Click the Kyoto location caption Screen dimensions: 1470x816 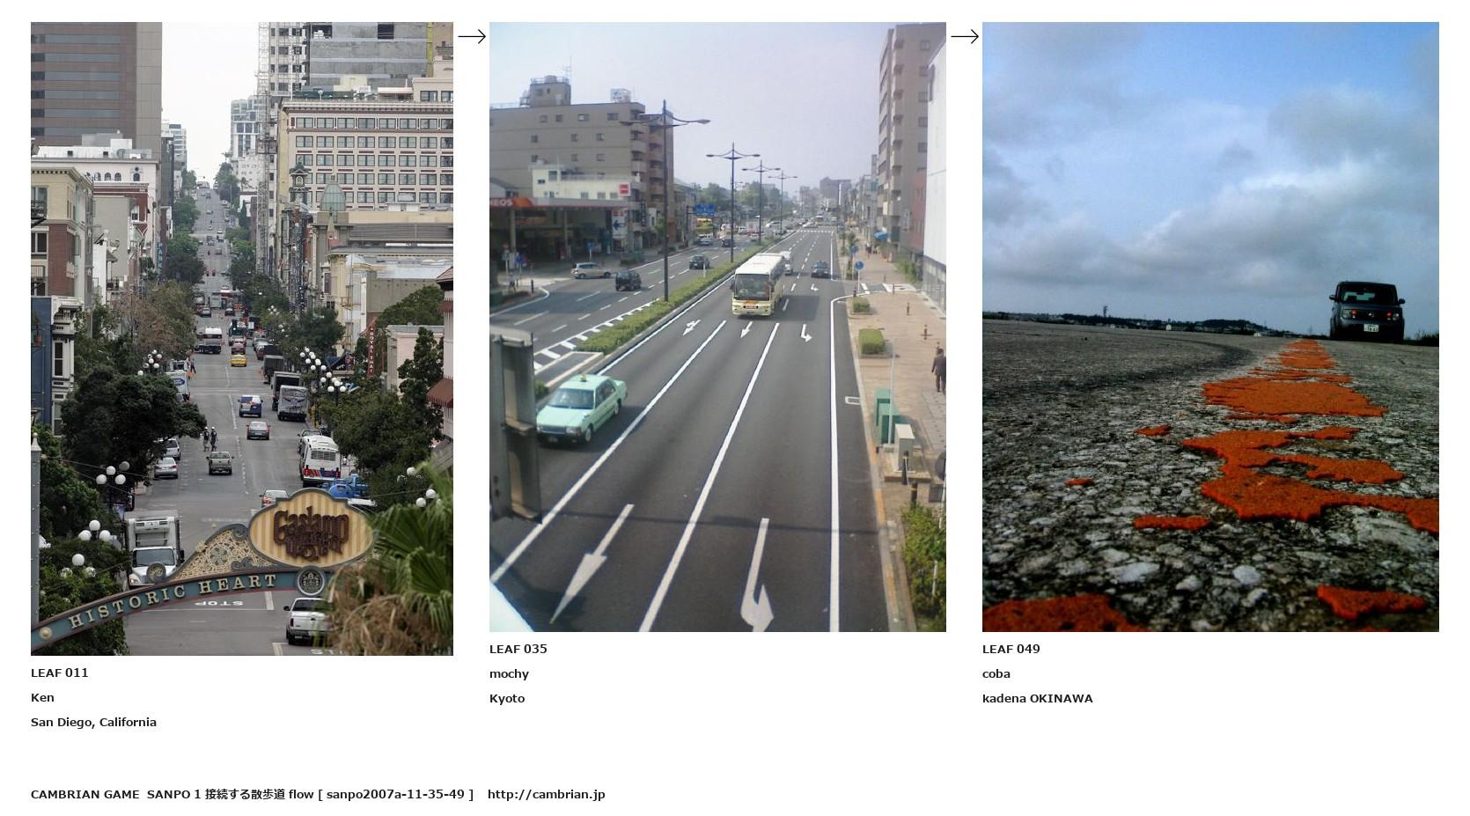click(507, 698)
